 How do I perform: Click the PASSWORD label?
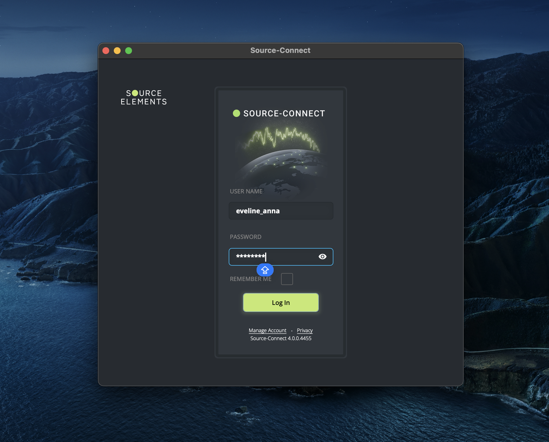[x=245, y=237]
